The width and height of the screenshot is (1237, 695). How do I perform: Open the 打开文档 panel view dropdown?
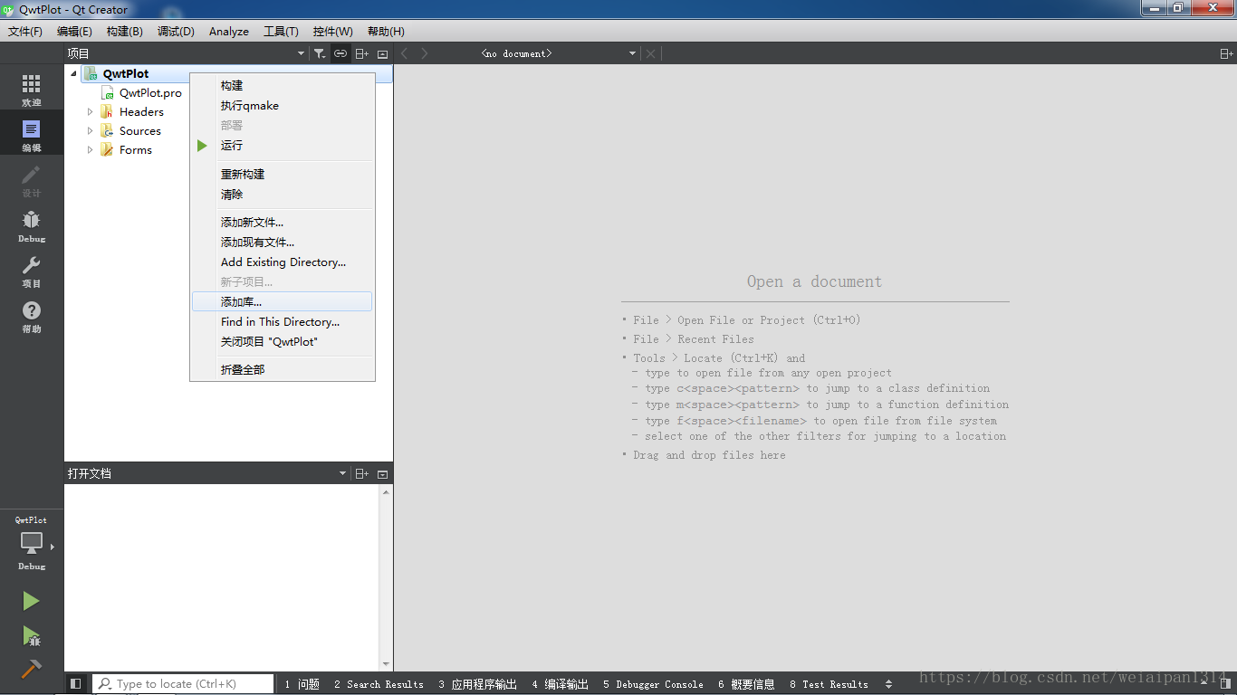click(x=342, y=473)
